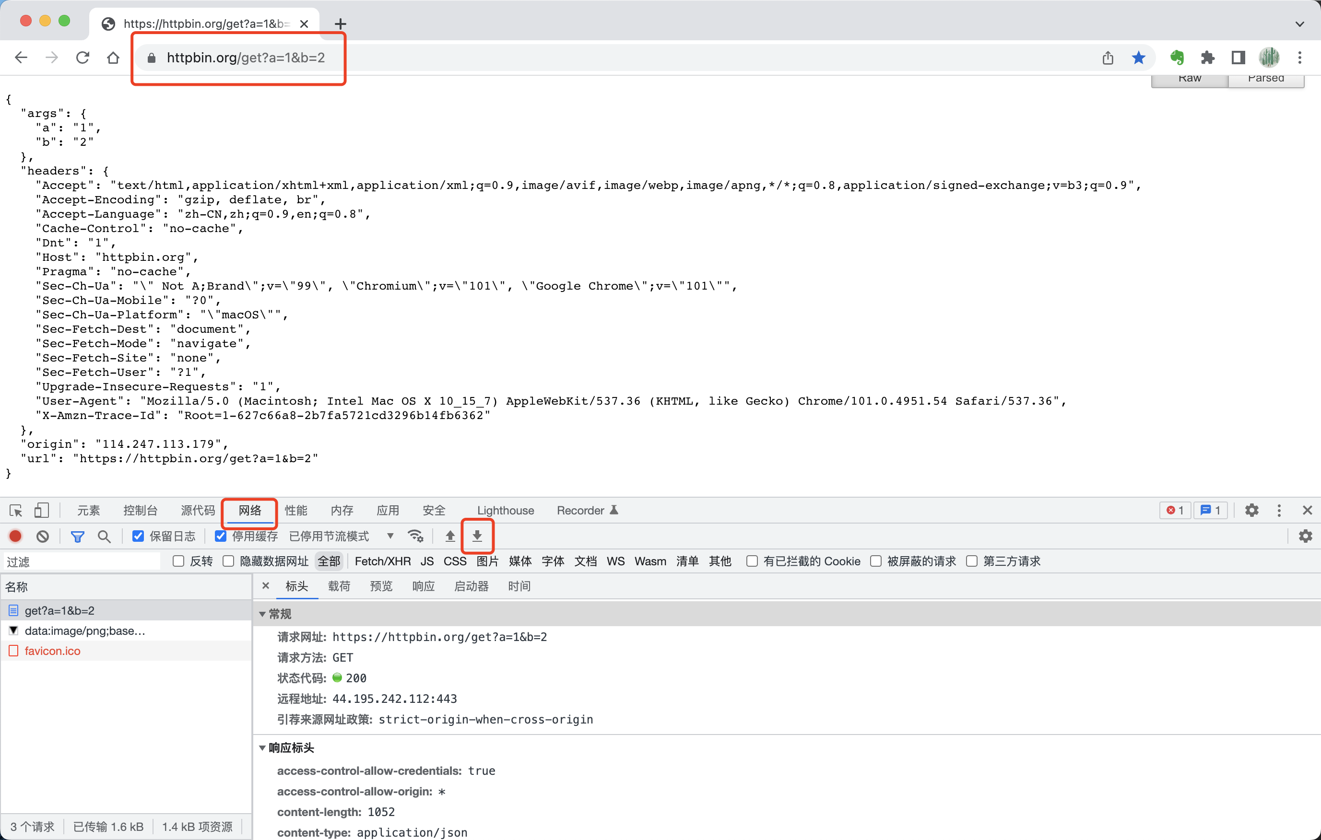The image size is (1321, 840).
Task: Open the 性能 panel tab
Action: [x=295, y=511]
